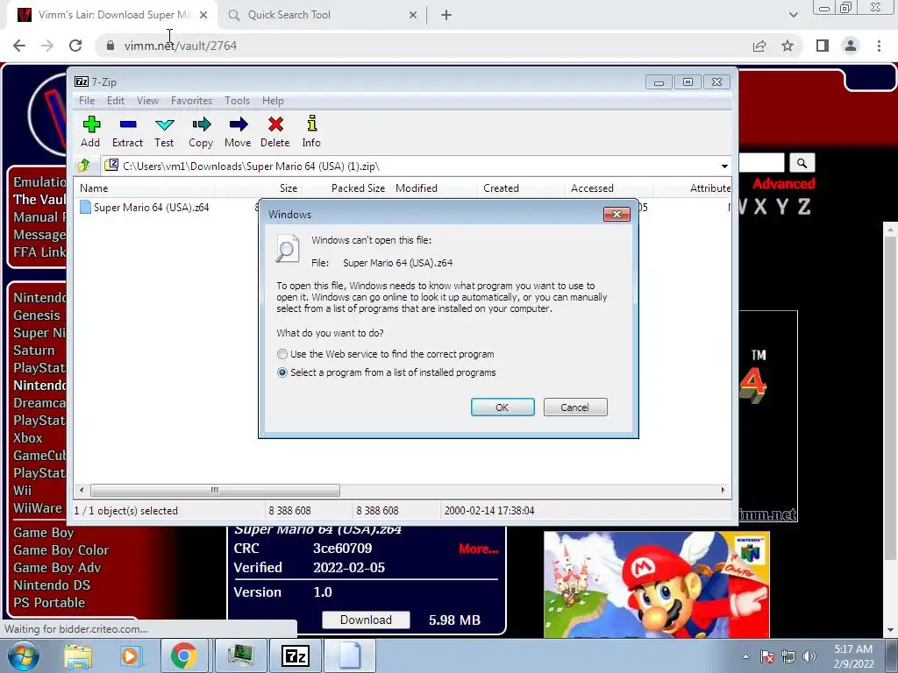Image resolution: width=898 pixels, height=673 pixels.
Task: Click the 7-Zip horizontal scrollbar thumb
Action: click(215, 491)
